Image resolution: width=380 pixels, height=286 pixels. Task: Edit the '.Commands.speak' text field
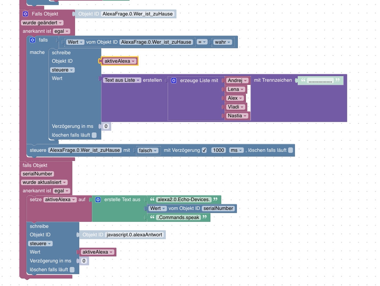(x=178, y=217)
